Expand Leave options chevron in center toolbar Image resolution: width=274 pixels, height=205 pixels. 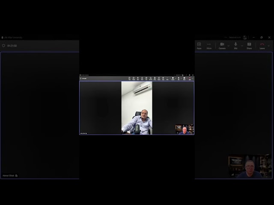point(193,79)
